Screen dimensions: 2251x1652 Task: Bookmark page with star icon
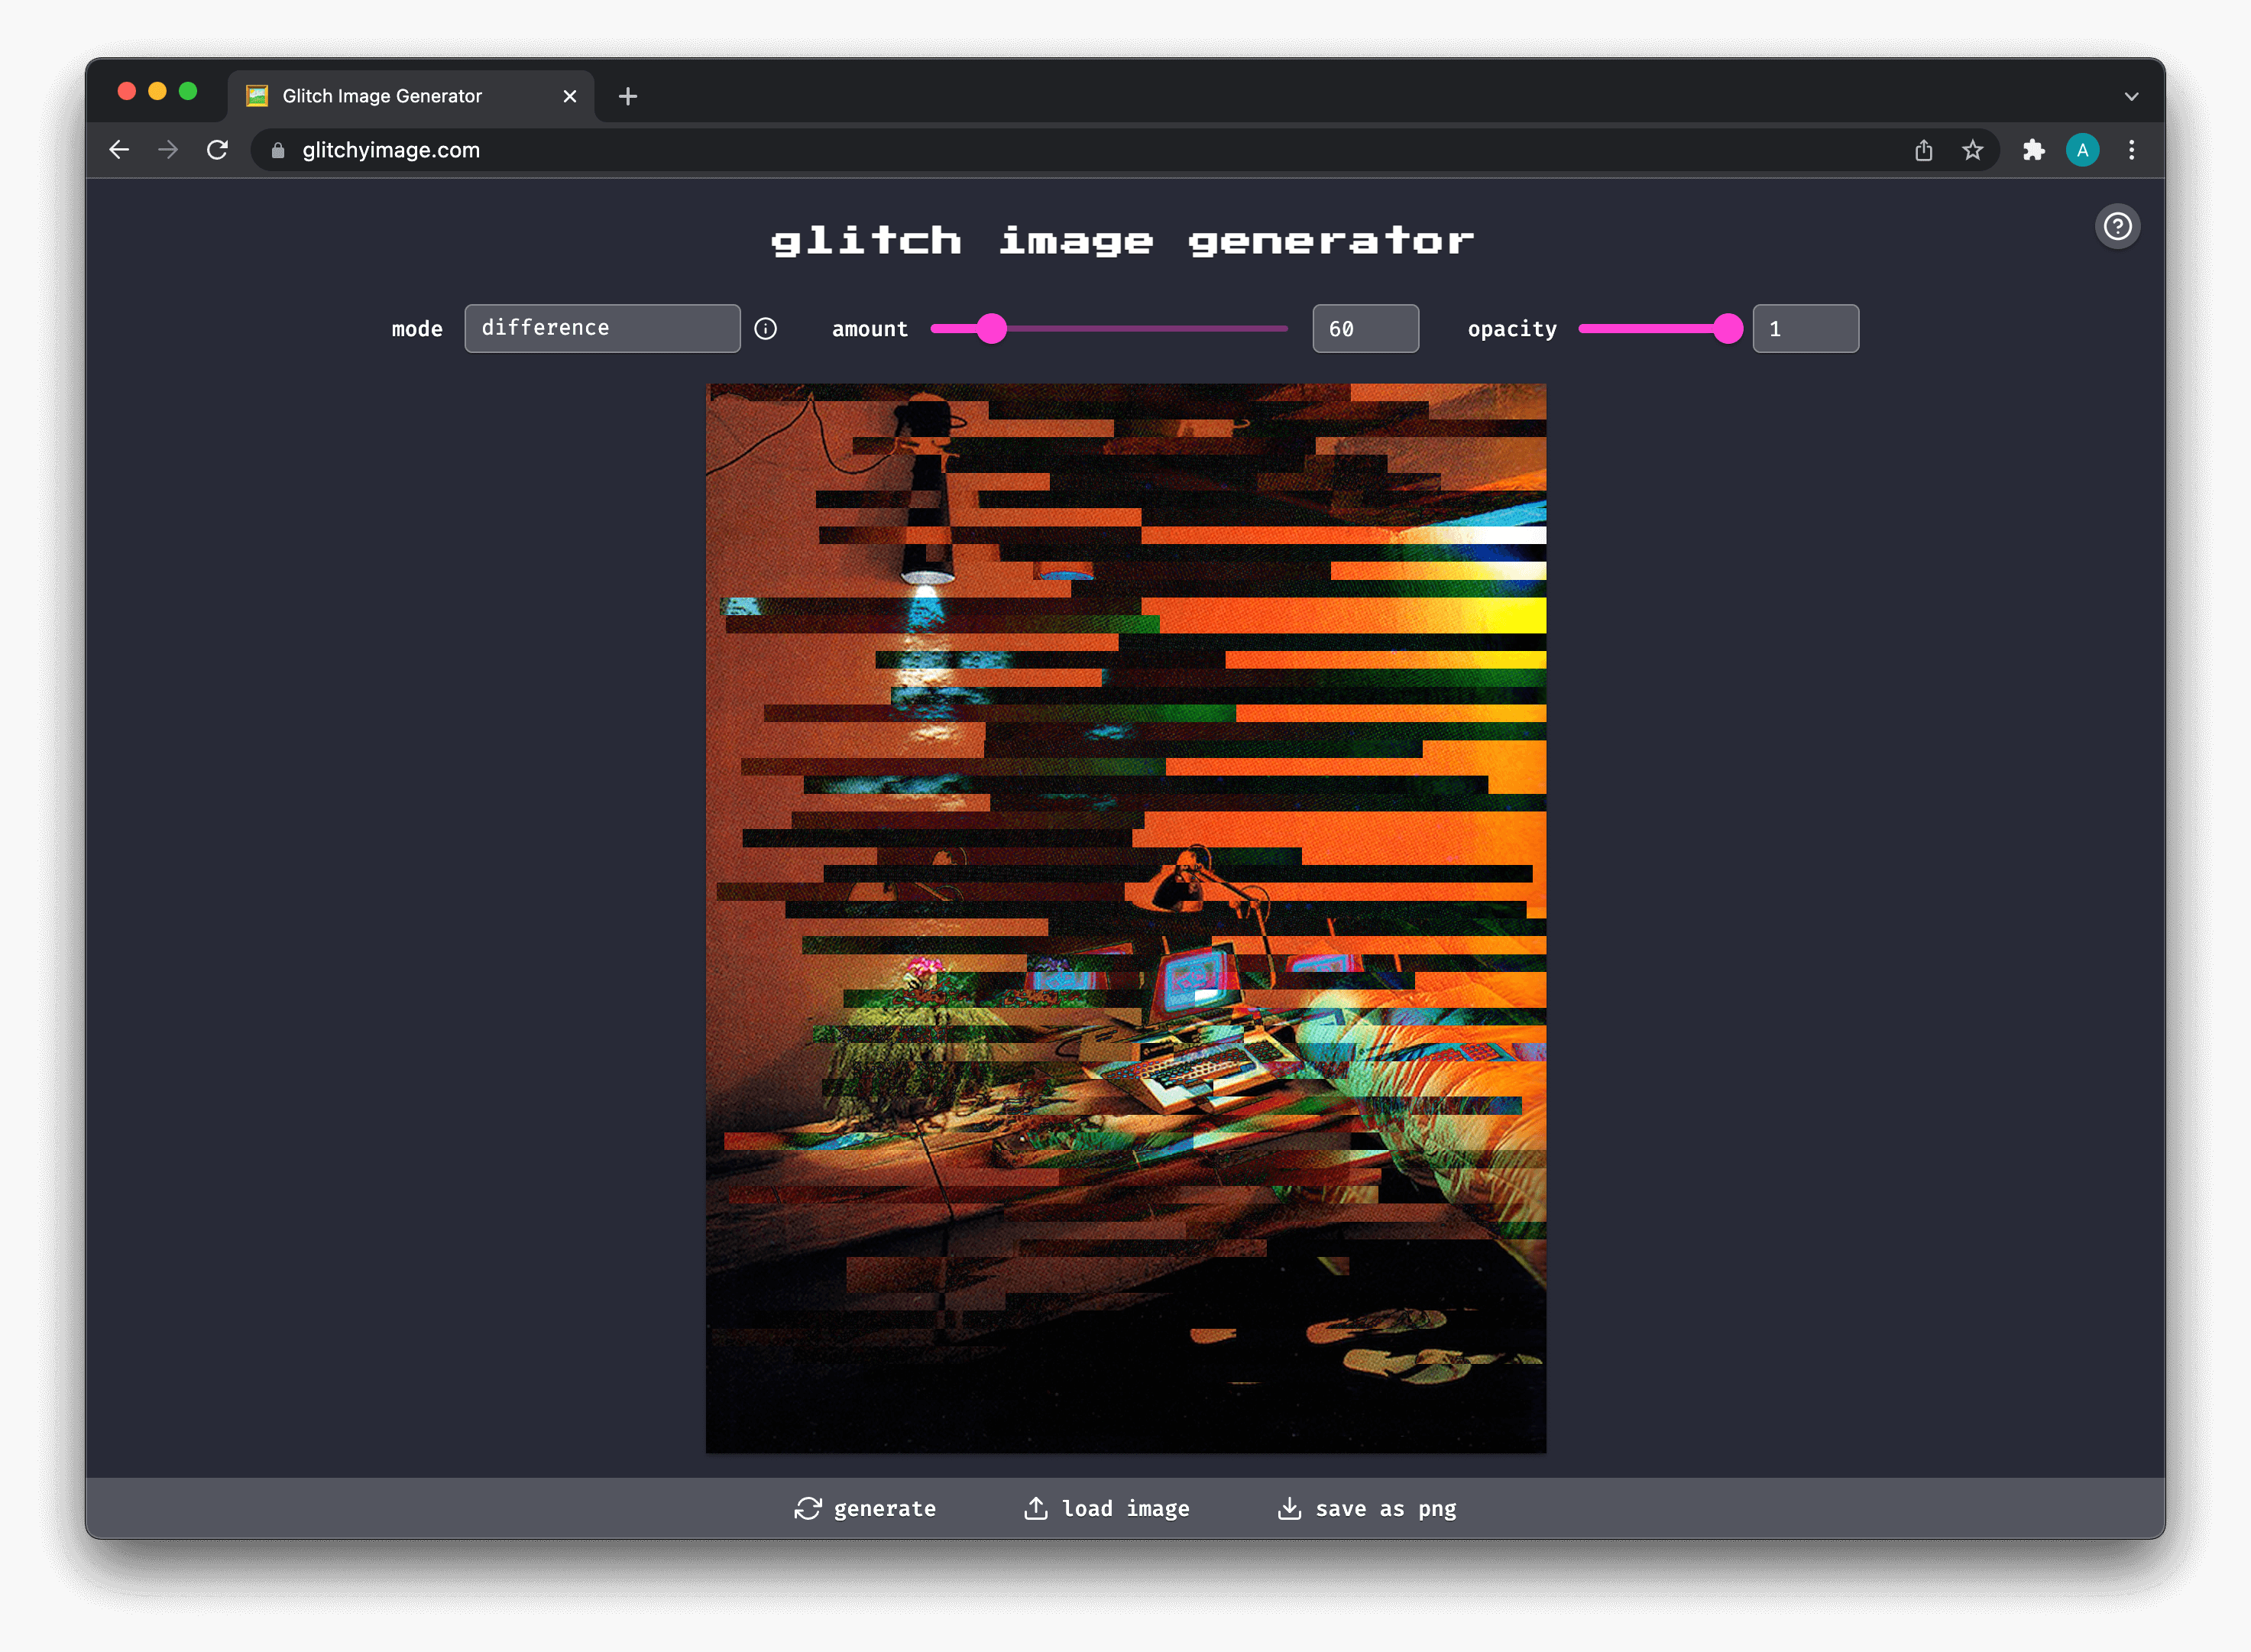point(1971,150)
